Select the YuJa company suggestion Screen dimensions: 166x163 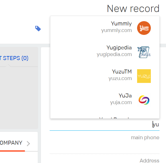point(105,100)
